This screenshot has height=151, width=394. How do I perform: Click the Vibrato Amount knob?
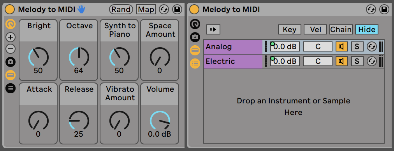[x=120, y=120]
